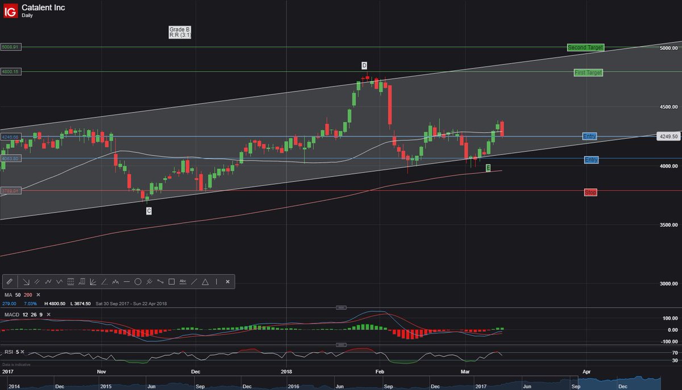Click the 7.03% change value
The width and height of the screenshot is (682, 390).
[x=31, y=304]
